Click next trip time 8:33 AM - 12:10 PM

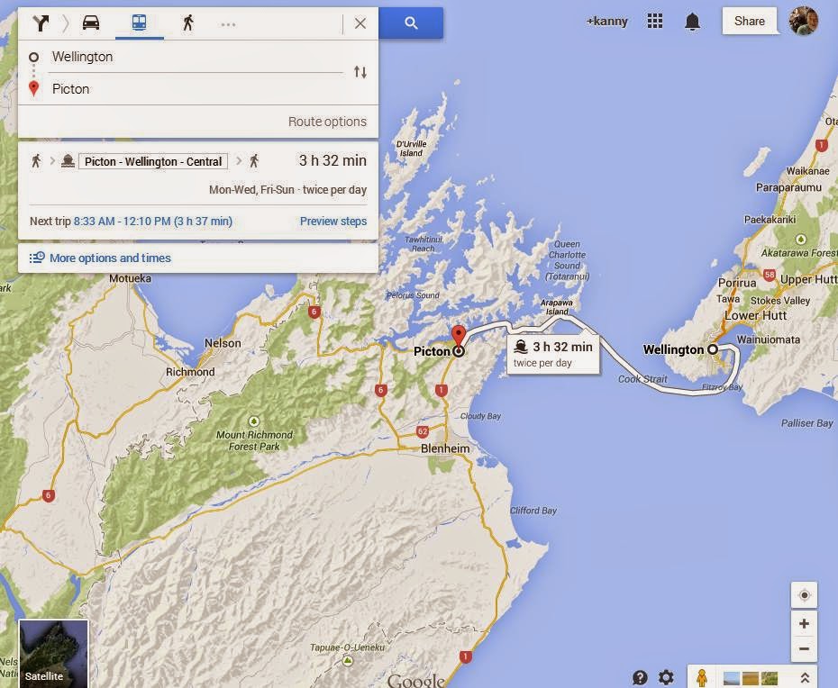153,222
